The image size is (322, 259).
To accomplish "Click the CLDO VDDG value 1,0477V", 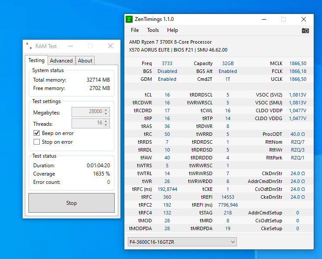I will [298, 118].
